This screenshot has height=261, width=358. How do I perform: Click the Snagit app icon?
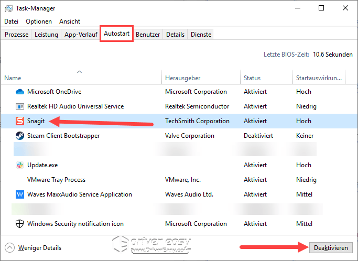pos(19,121)
